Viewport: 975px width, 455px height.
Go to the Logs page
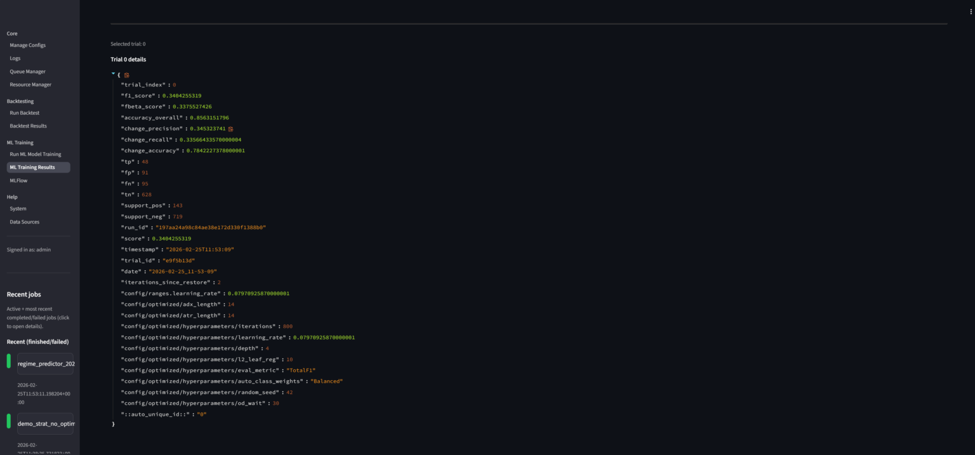tap(15, 58)
